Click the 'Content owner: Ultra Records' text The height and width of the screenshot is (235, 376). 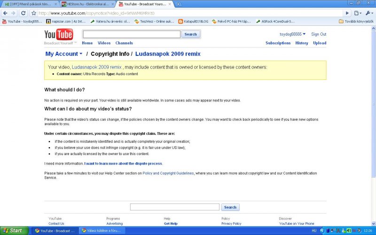[x=81, y=74]
